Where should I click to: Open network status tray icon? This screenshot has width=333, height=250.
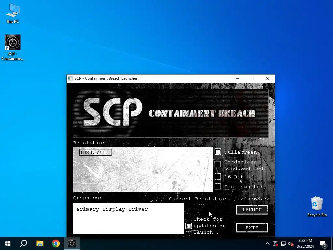pyautogui.click(x=283, y=243)
